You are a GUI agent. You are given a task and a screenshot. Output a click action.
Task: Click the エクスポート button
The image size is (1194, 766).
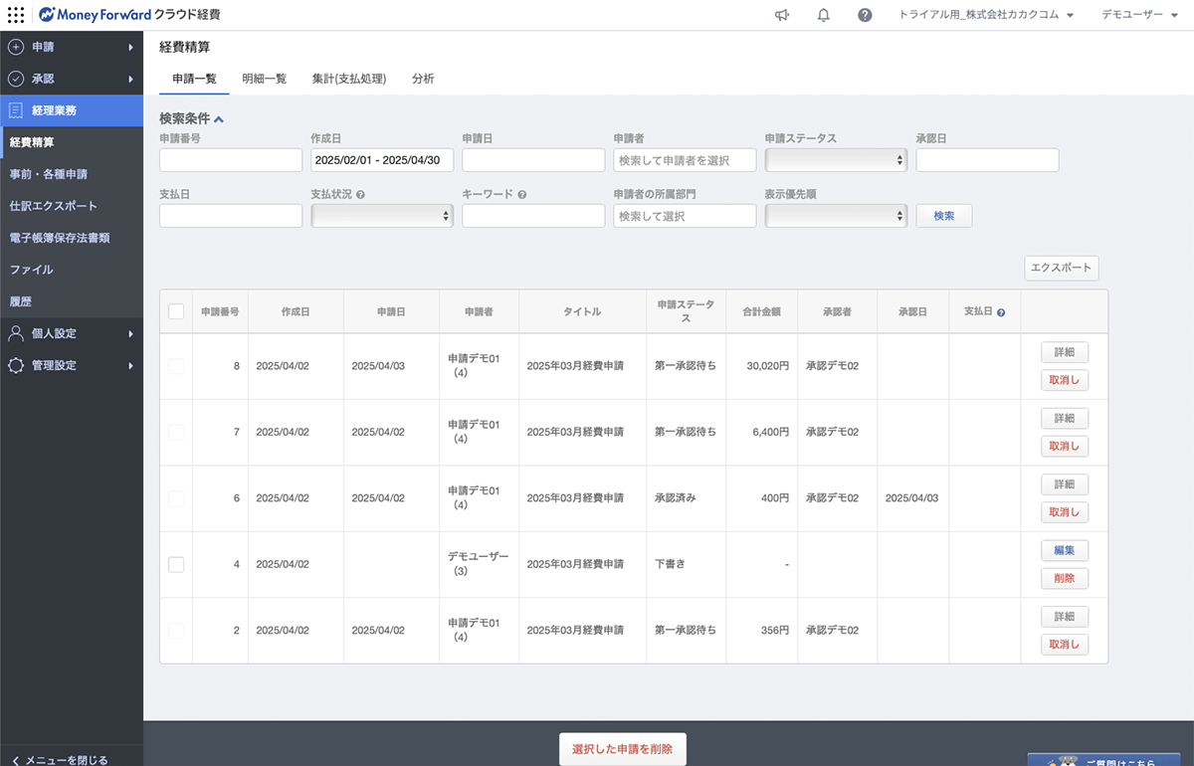(1062, 268)
